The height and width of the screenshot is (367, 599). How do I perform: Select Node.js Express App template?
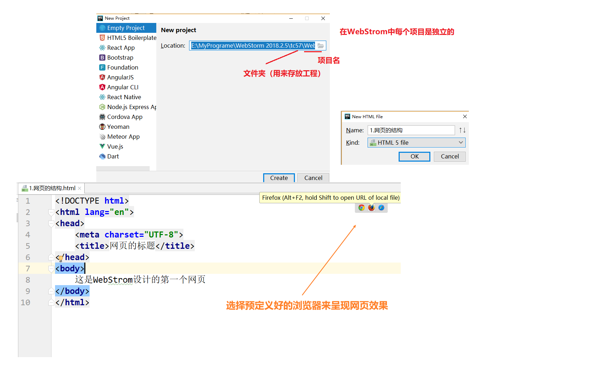126,107
